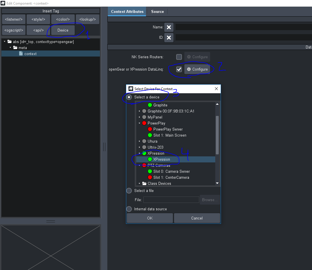This screenshot has height=270, width=312.
Task: Expand the Ultrix-203 tree node
Action: 140,147
